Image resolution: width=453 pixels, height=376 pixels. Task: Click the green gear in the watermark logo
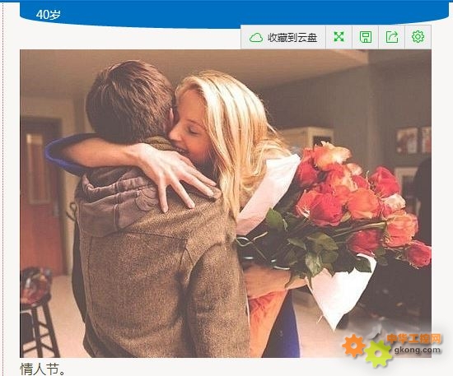[378, 354]
